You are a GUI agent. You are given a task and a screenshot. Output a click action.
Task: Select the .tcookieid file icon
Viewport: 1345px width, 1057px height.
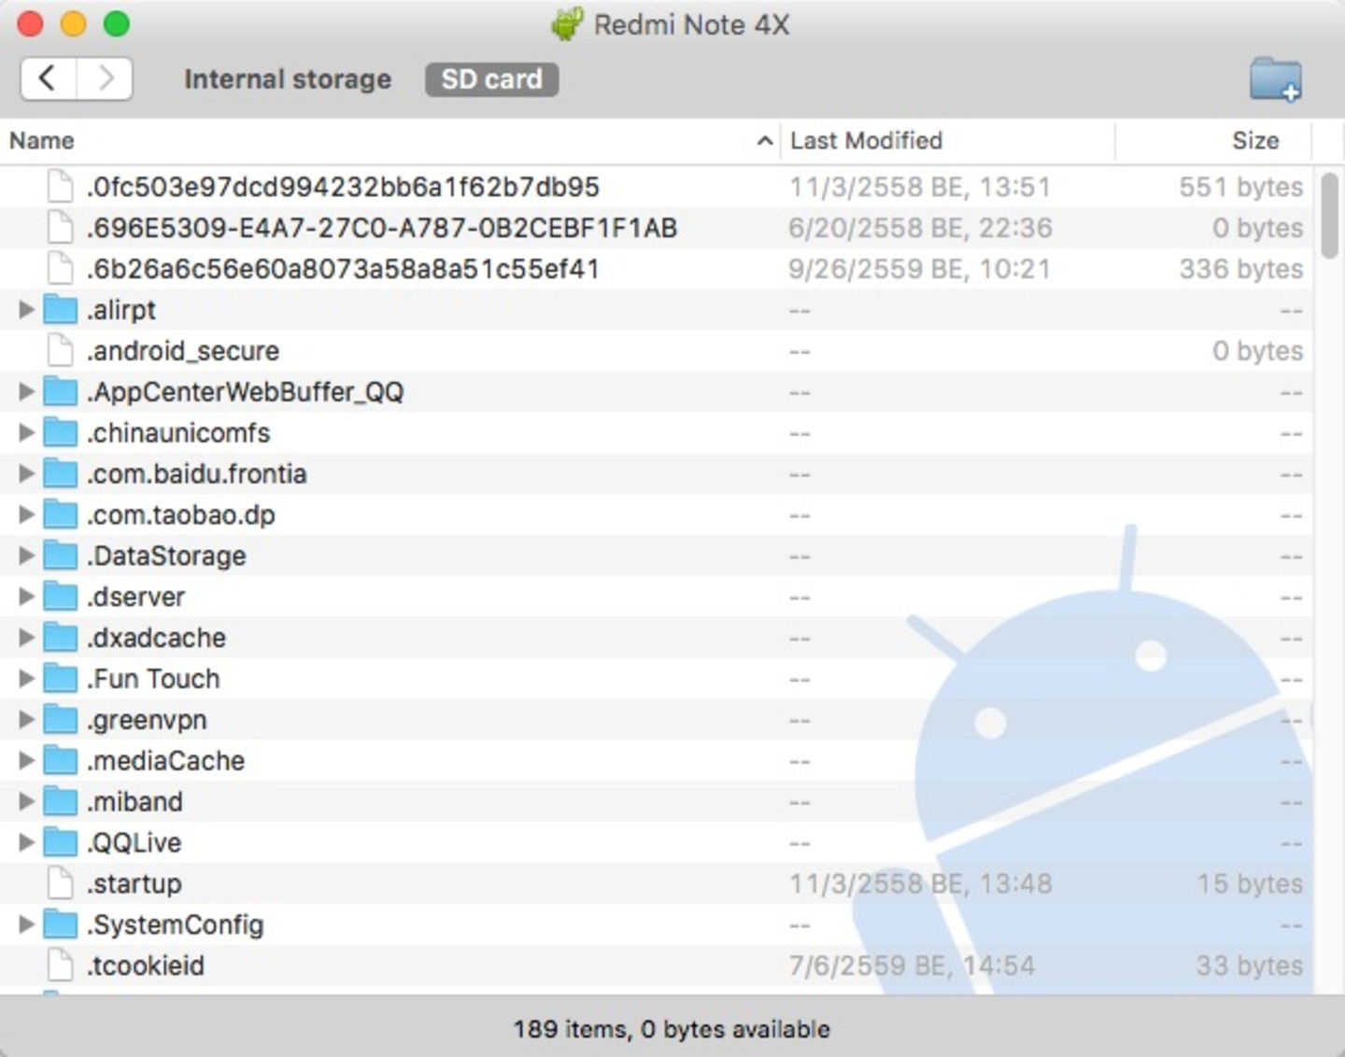(61, 965)
